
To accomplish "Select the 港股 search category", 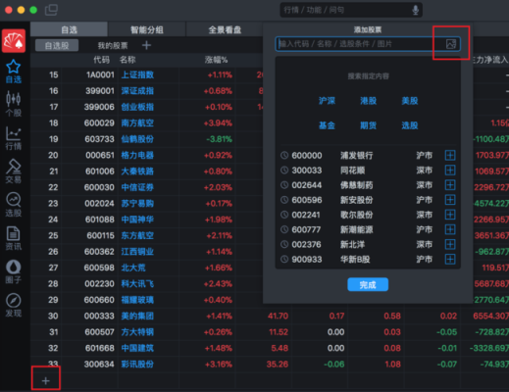I will [x=368, y=101].
